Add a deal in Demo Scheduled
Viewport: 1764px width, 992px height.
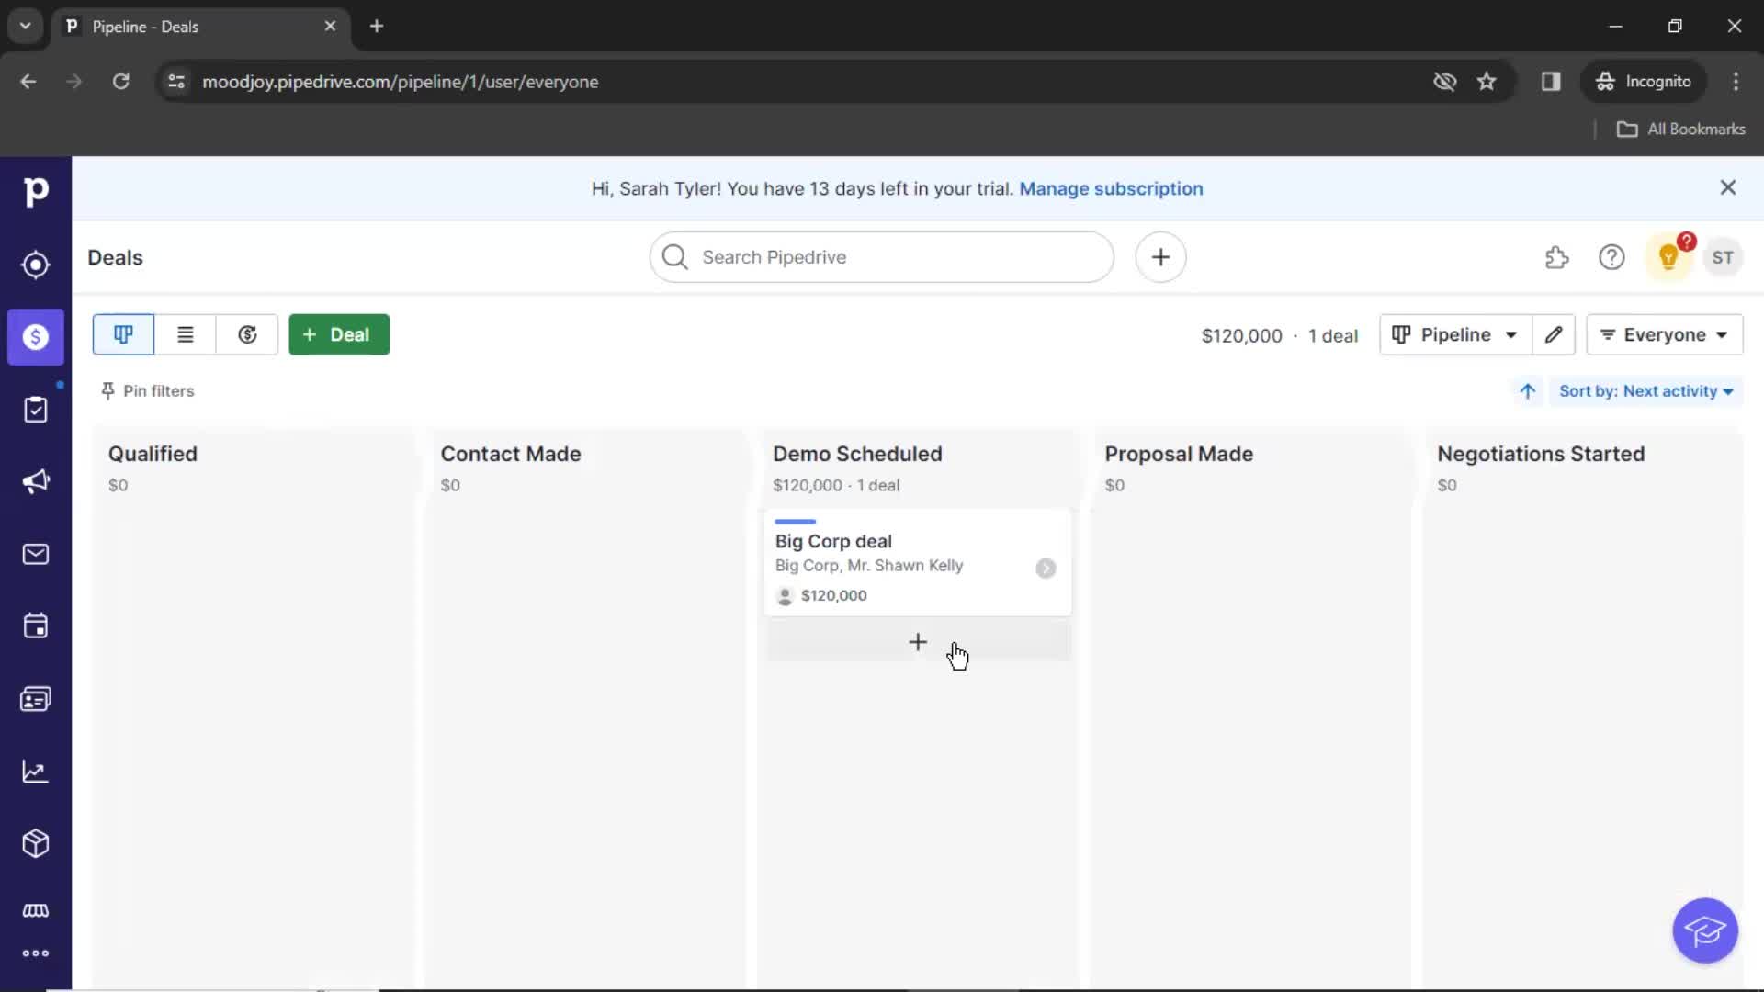click(918, 642)
